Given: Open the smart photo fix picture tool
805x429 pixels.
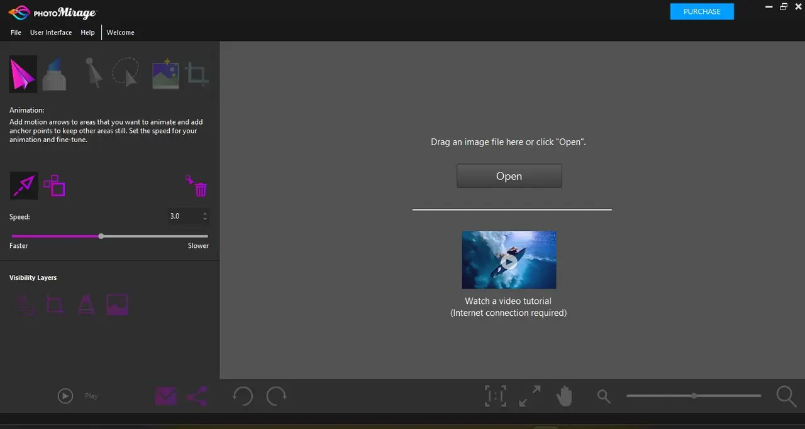Looking at the screenshot, I should [x=165, y=74].
